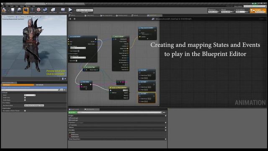Screen dimensions: 268x151
Task: Open the Edit menu
Action: (7, 6)
